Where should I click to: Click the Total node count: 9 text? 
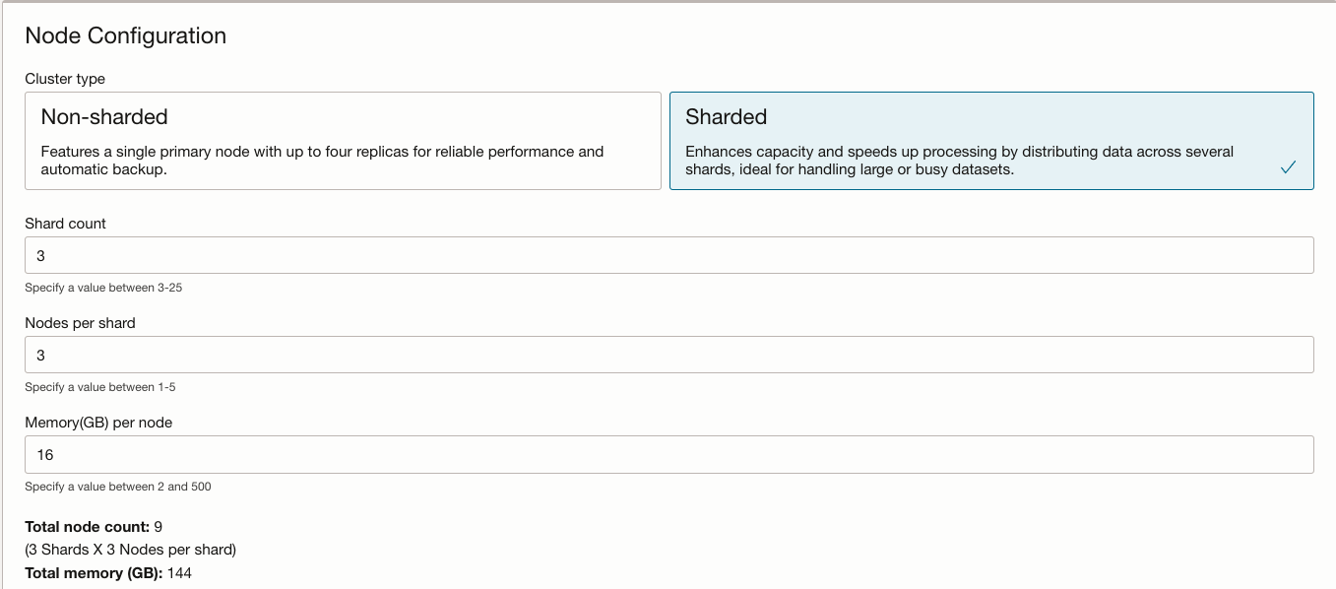point(96,526)
